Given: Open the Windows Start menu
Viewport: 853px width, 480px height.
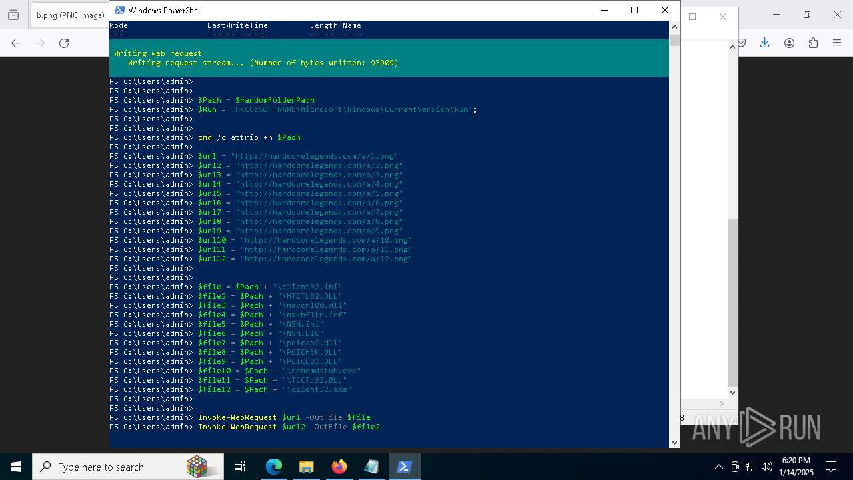Looking at the screenshot, I should 16,467.
